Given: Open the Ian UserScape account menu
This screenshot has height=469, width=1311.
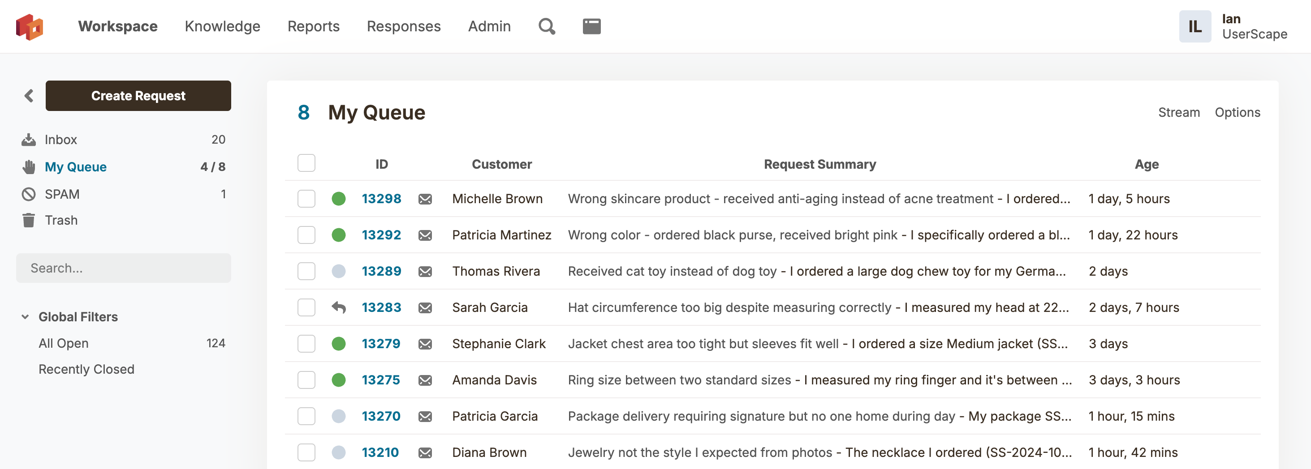Looking at the screenshot, I should point(1233,26).
